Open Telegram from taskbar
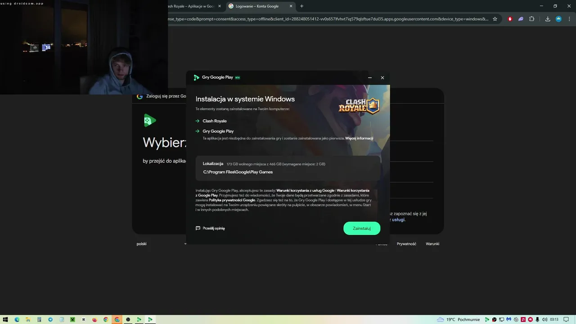 point(50,319)
